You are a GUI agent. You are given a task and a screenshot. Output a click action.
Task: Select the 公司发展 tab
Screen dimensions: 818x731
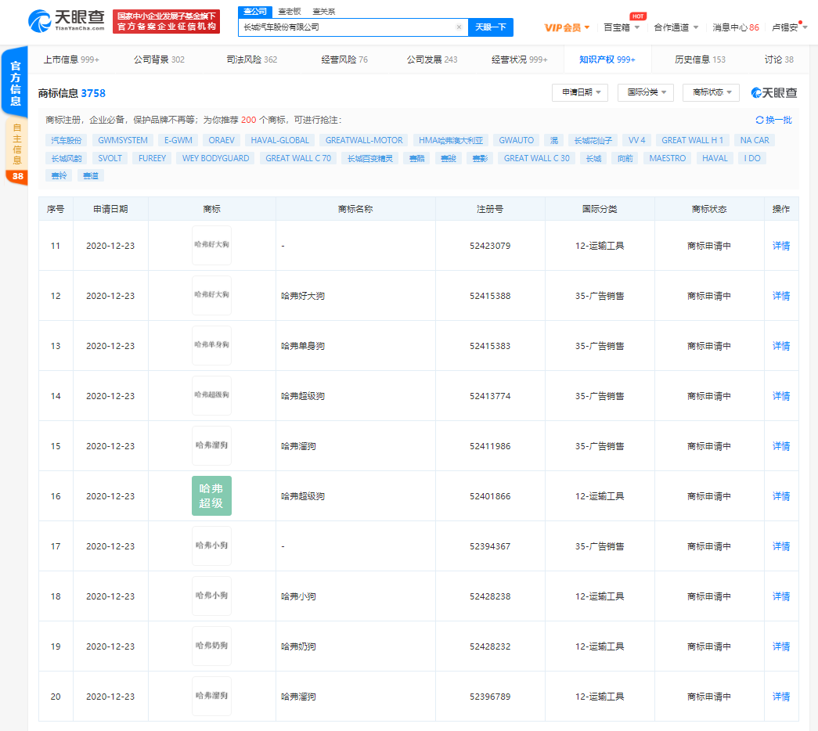[x=432, y=59]
